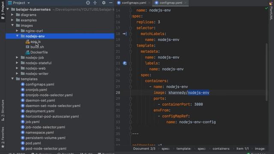Open pod.yaml in the tree
Image resolution: width=274 pixels, height=154 pixels.
pyautogui.click(x=33, y=143)
